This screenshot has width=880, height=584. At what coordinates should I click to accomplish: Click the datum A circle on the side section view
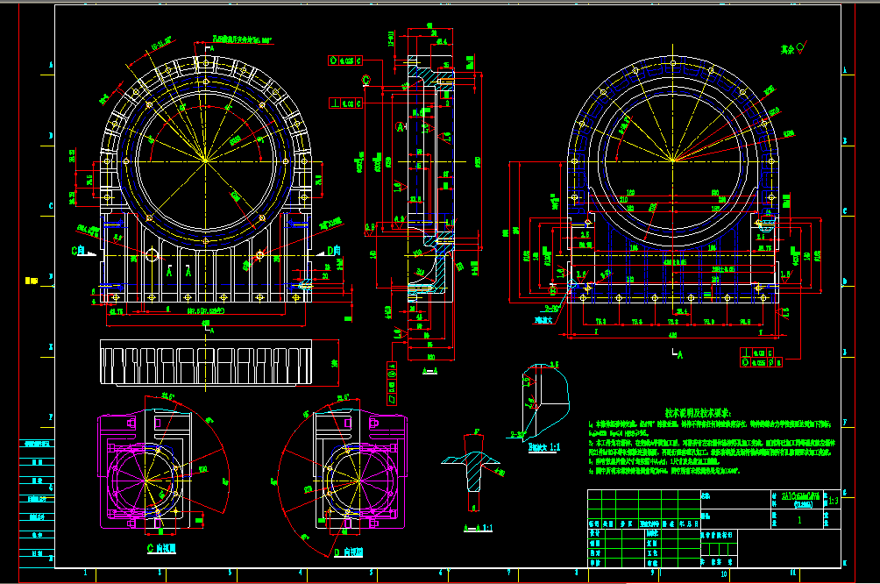click(401, 128)
